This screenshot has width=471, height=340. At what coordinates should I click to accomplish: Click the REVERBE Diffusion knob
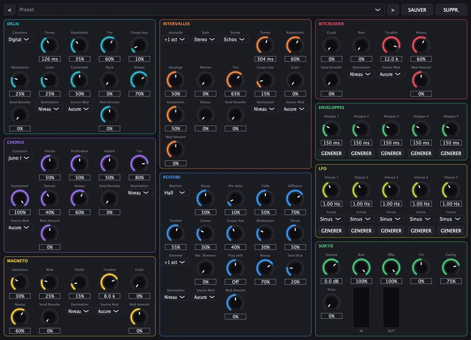295,199
